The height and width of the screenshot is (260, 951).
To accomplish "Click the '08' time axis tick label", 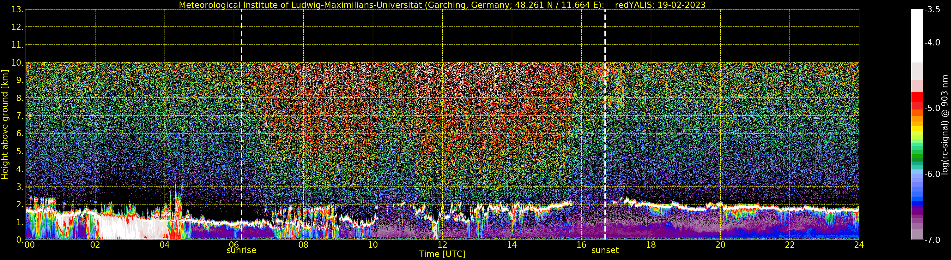I will [303, 245].
